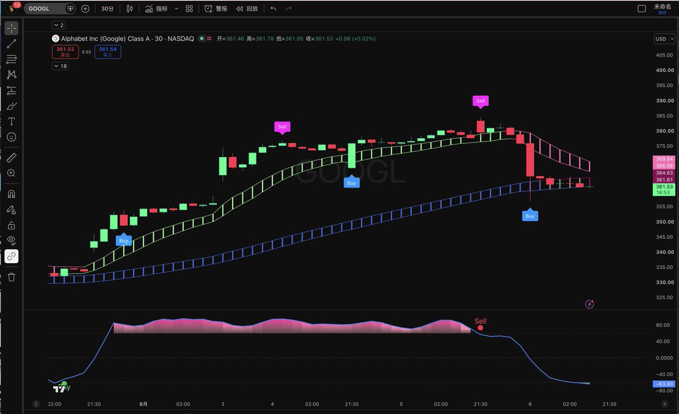The width and height of the screenshot is (679, 414).
Task: Toggle the A auto-scale button
Action: coord(664,404)
